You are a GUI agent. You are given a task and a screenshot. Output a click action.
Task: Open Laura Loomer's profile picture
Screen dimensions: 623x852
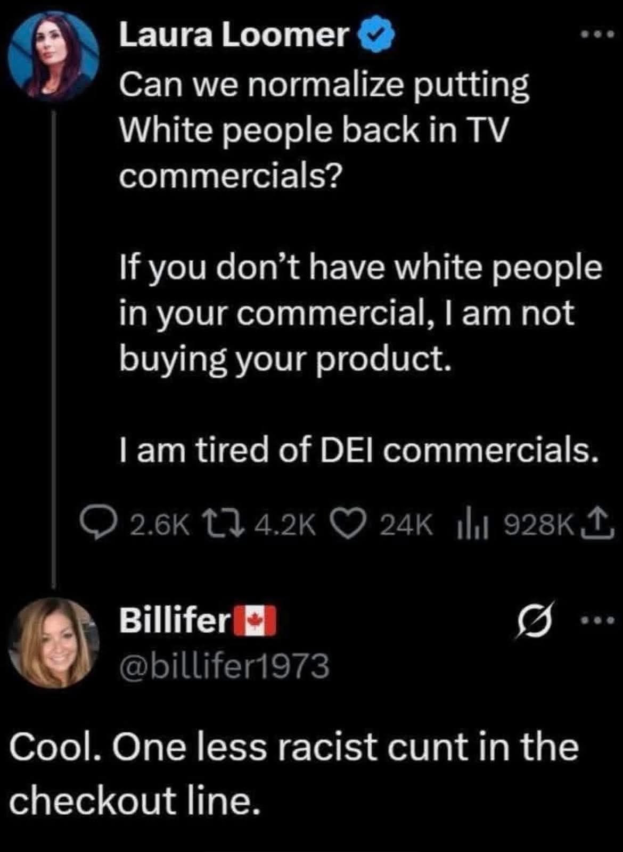point(54,55)
